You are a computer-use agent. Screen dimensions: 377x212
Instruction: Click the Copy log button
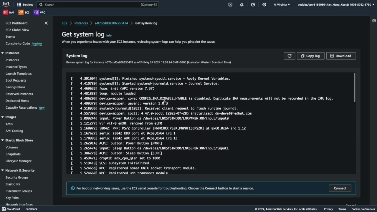pos(310,56)
